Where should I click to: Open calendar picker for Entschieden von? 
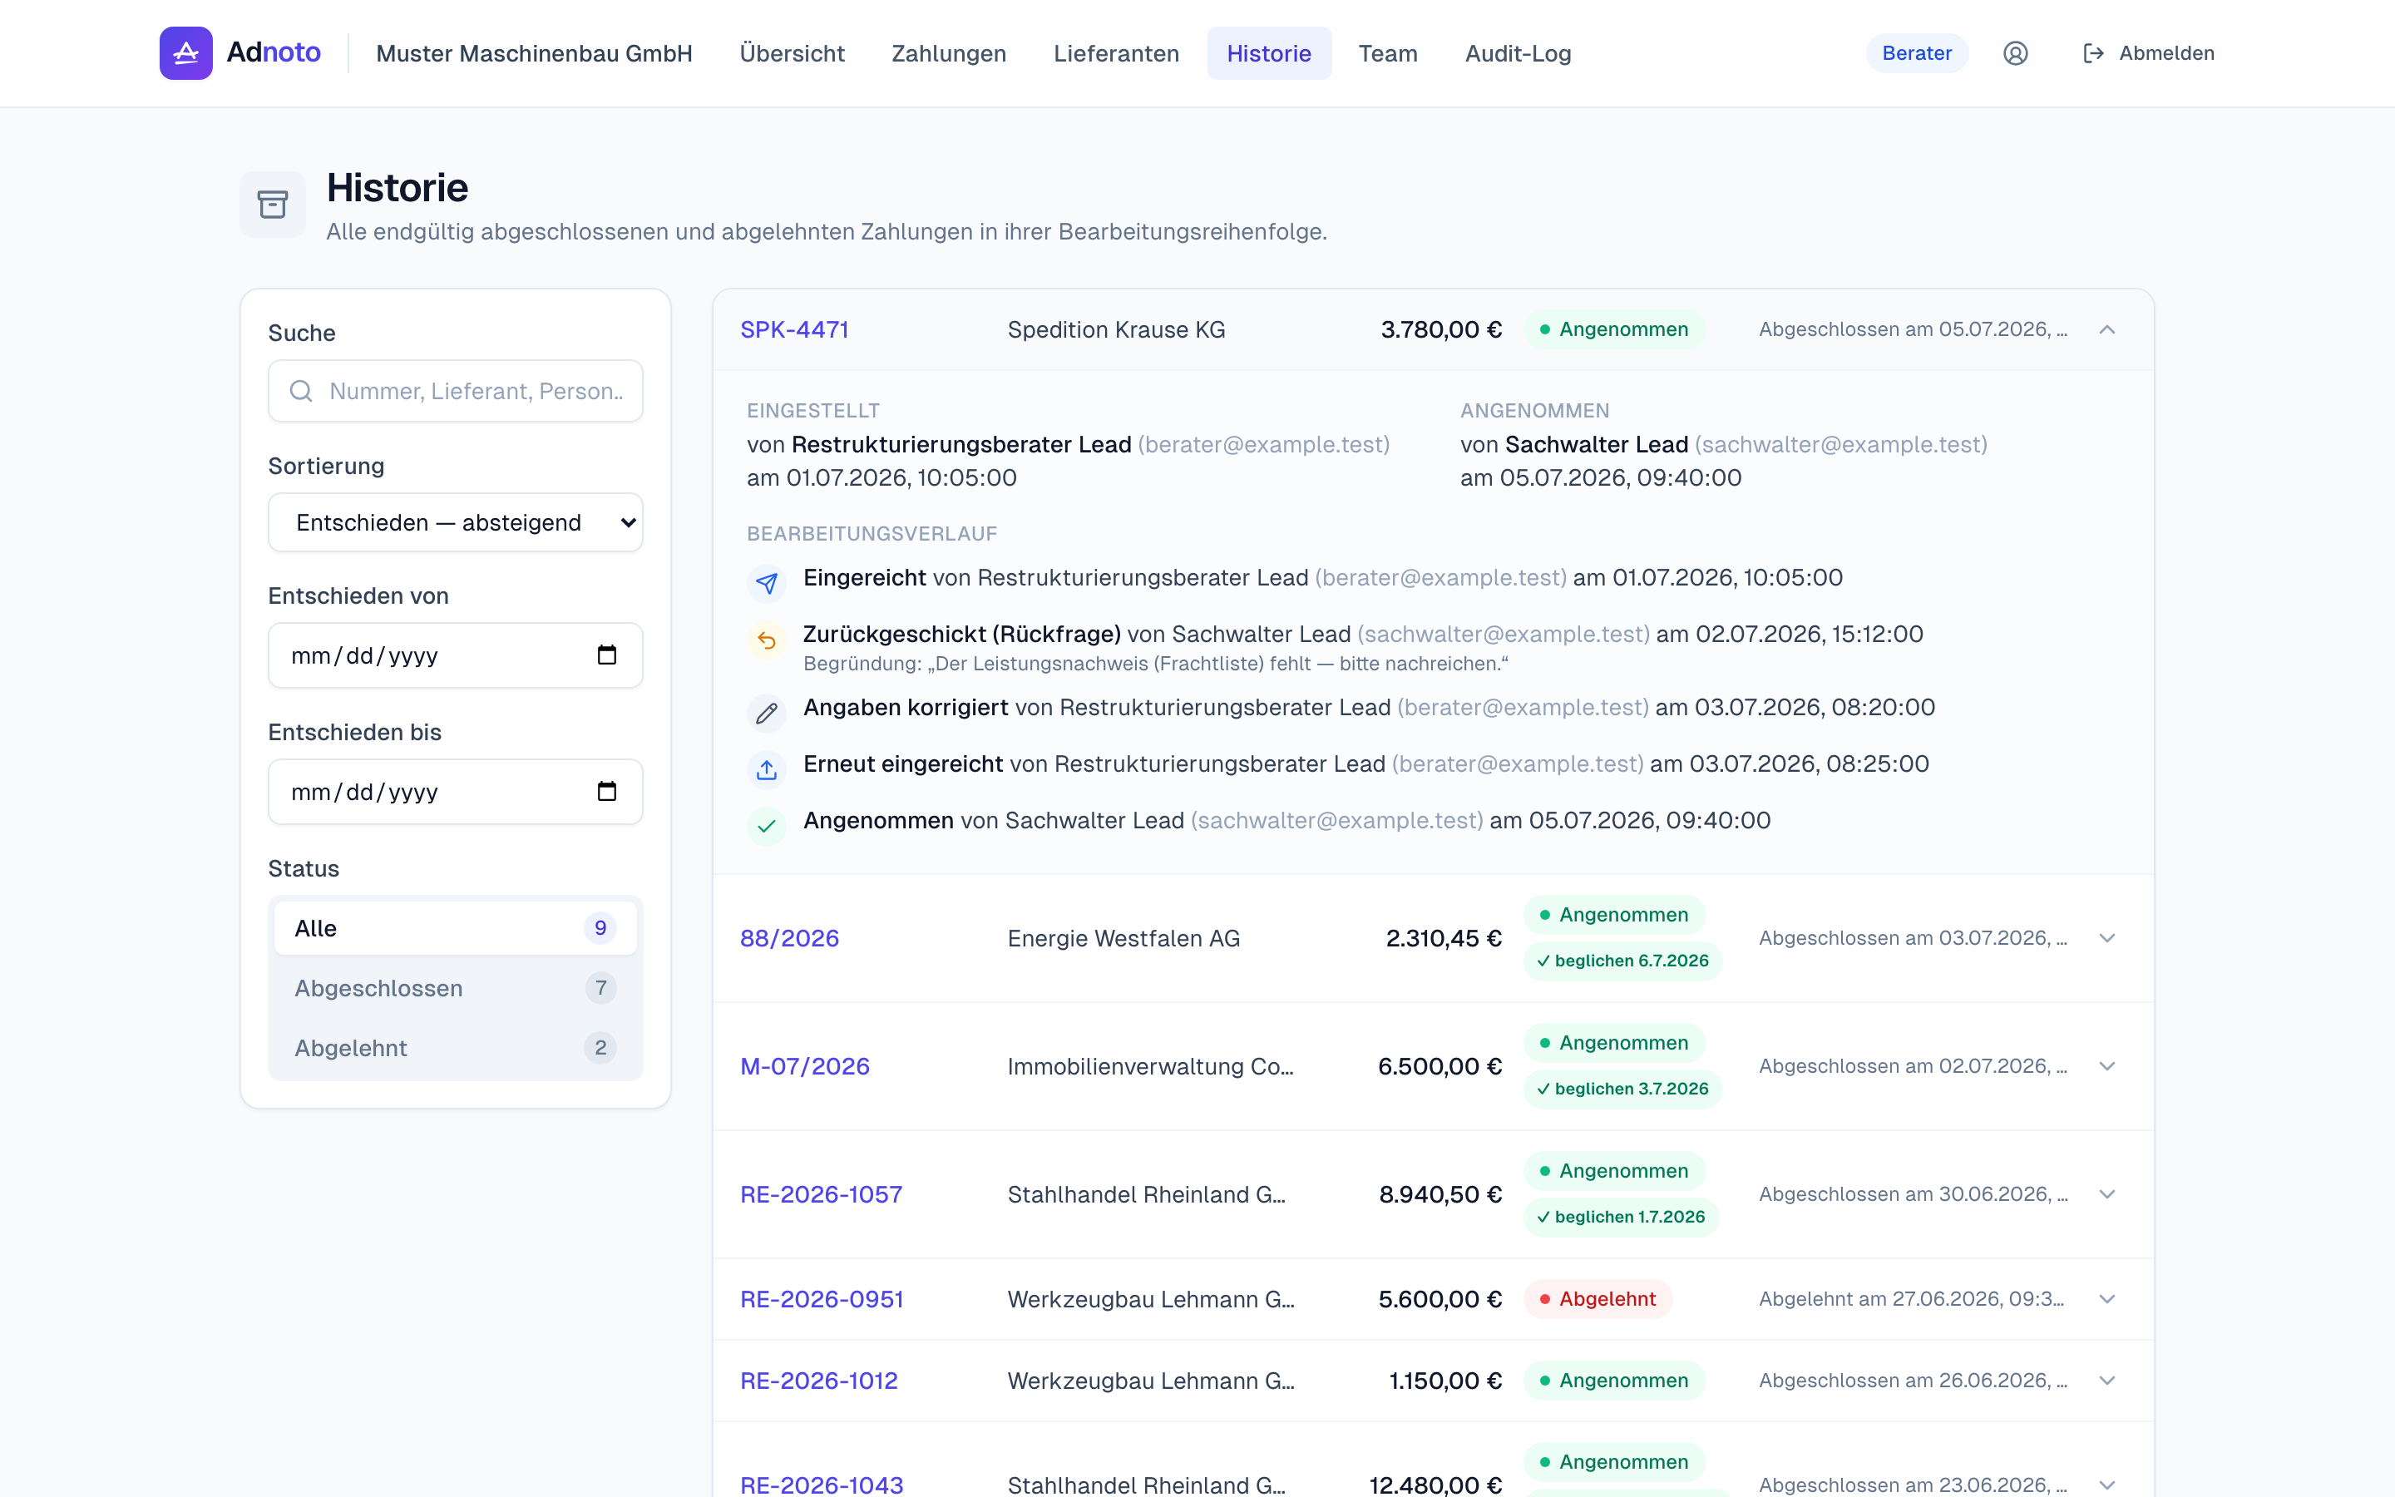607,655
